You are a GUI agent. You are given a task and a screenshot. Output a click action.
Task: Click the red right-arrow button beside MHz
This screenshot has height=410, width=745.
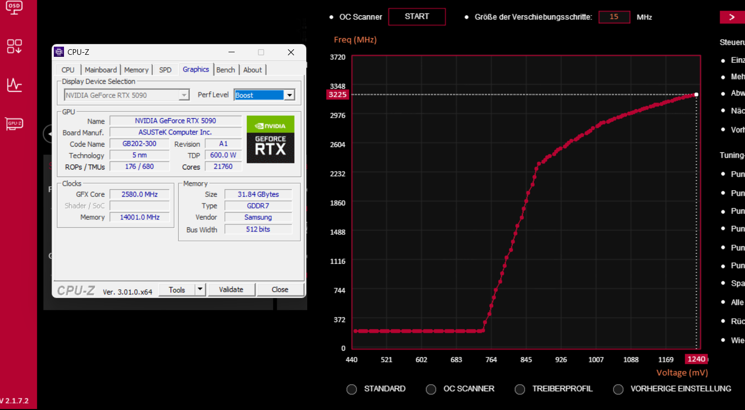(x=732, y=17)
